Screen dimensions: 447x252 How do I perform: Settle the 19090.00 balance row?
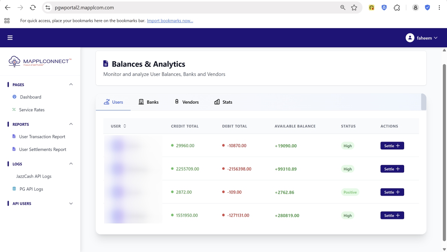392,146
